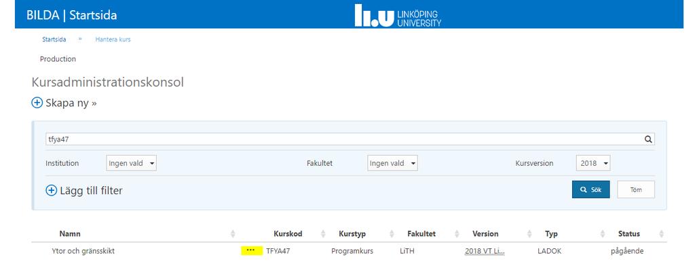The image size is (695, 270).
Task: Click the search field containing tfya47
Action: tap(350, 139)
